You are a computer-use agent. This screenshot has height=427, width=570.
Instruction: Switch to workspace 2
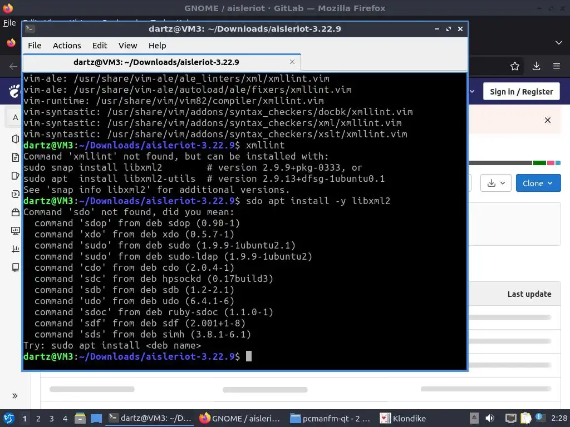tap(38, 419)
